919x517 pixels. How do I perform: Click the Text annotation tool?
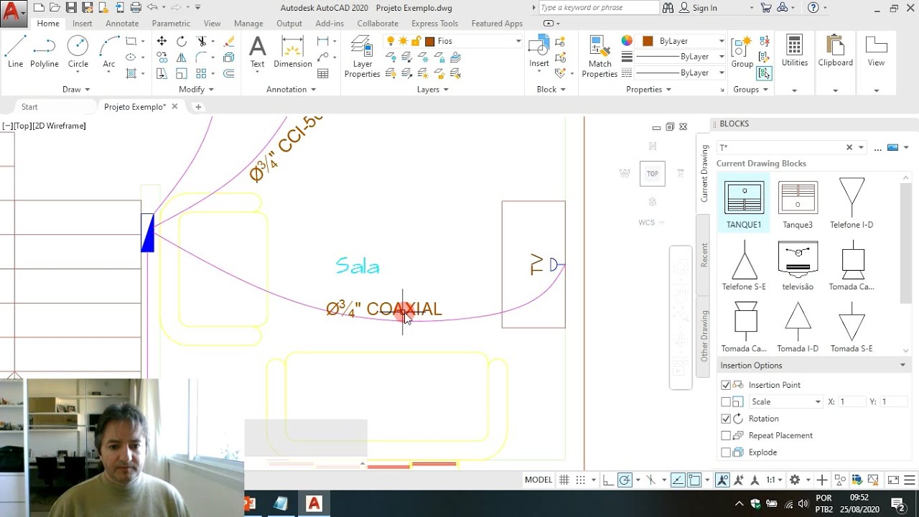click(x=257, y=52)
